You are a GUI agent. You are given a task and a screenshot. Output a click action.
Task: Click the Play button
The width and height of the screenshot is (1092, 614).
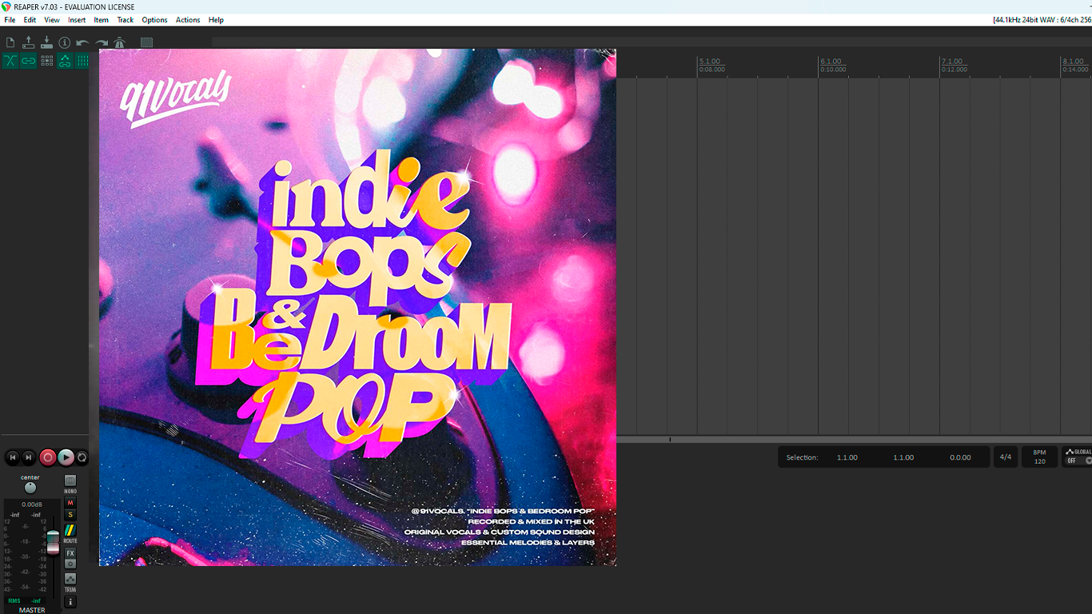[66, 457]
